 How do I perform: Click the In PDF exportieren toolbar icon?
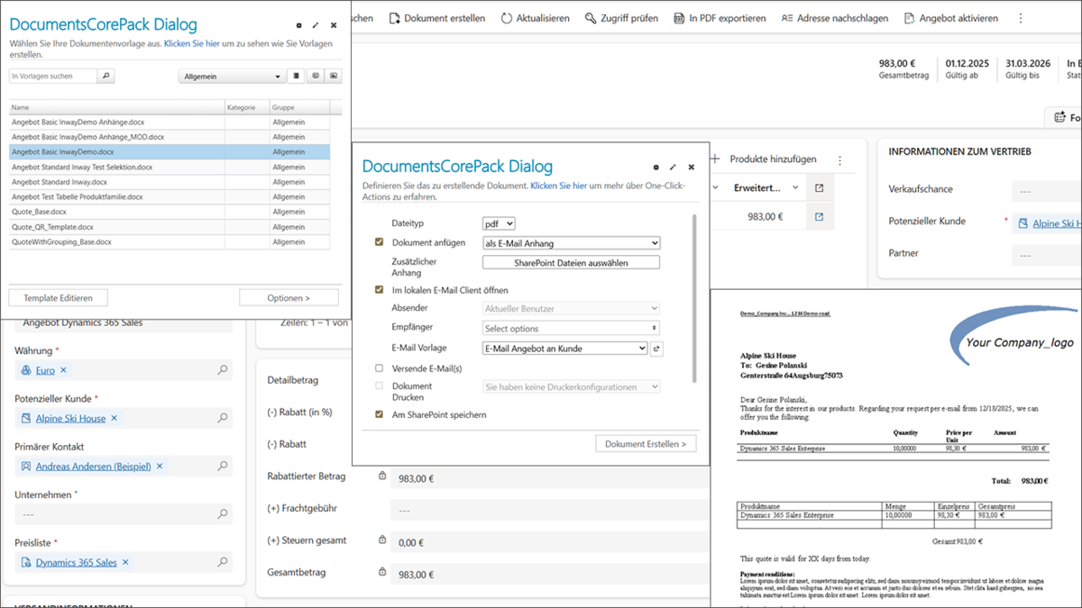click(679, 18)
